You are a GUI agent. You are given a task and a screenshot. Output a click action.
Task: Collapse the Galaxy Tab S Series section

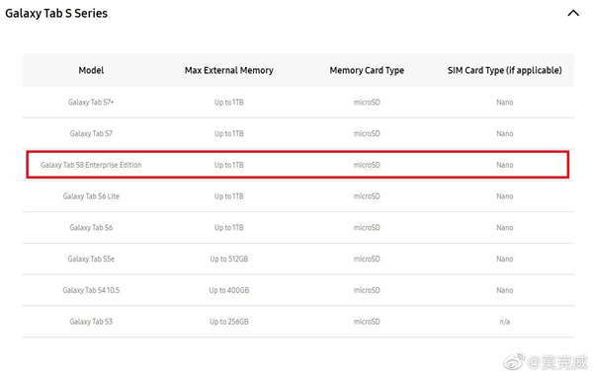pyautogui.click(x=573, y=13)
